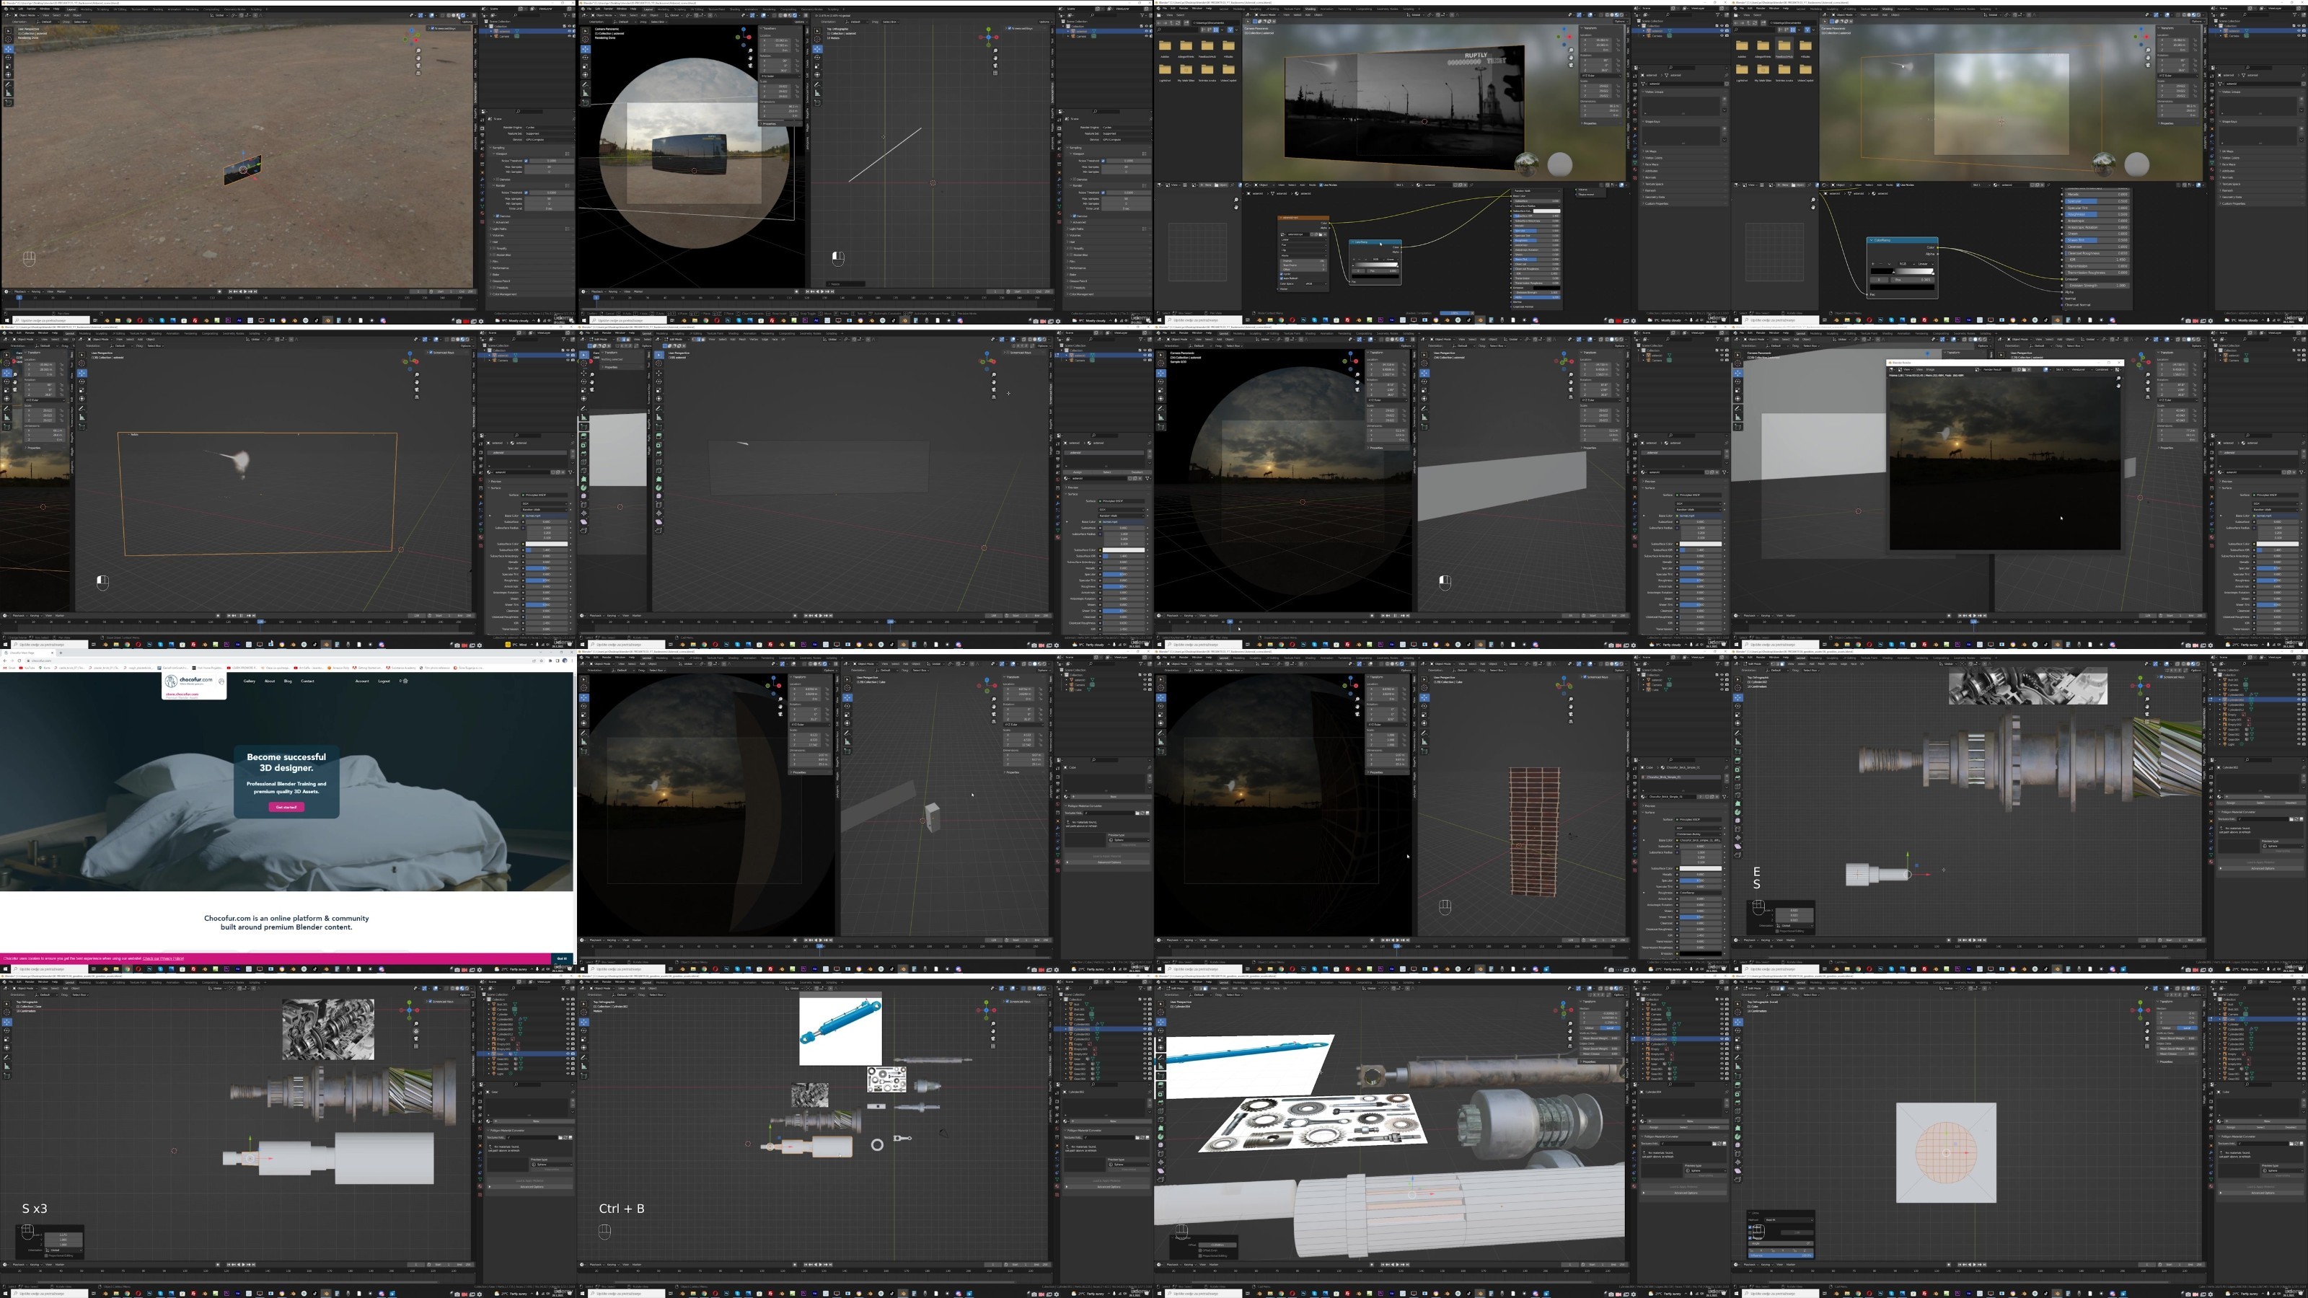Image resolution: width=2308 pixels, height=1298 pixels.
Task: Bookmark chocofur.com with the star icon
Action: tap(541, 661)
